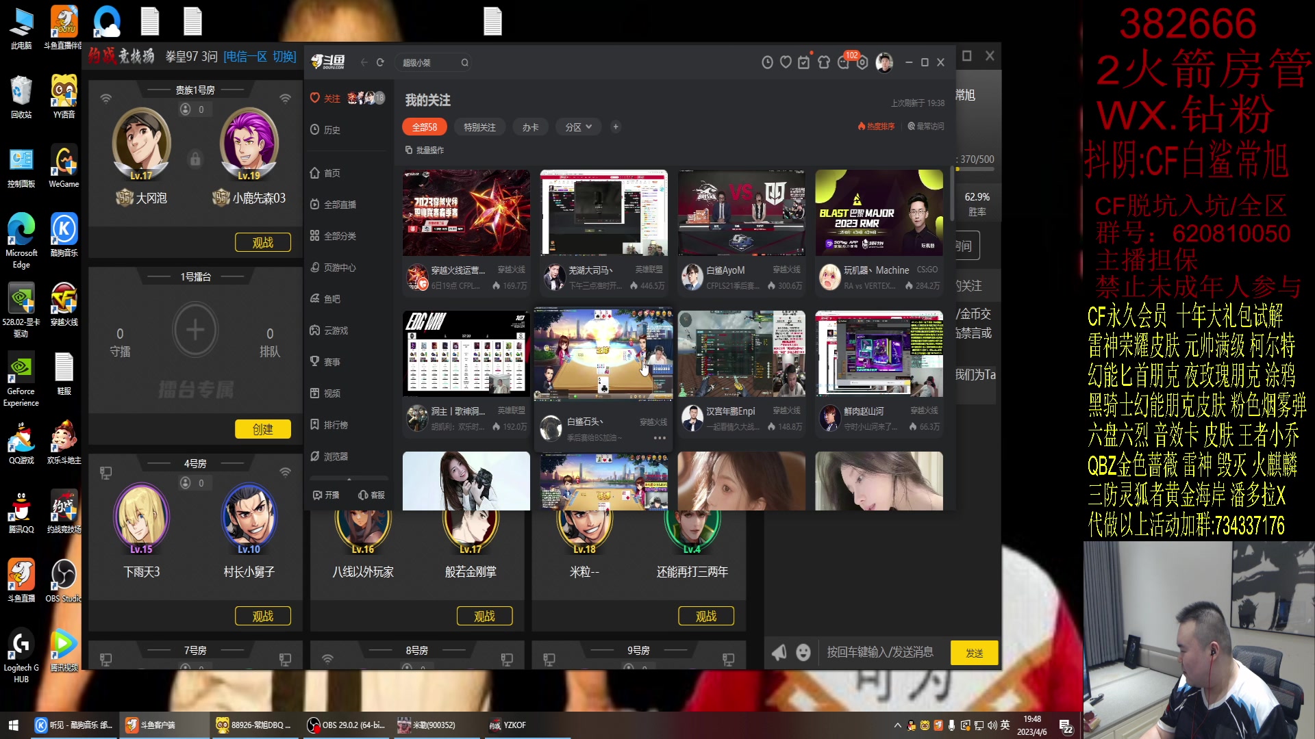Click 客服 headset at the sidebar bottom
The height and width of the screenshot is (739, 1315).
(371, 495)
